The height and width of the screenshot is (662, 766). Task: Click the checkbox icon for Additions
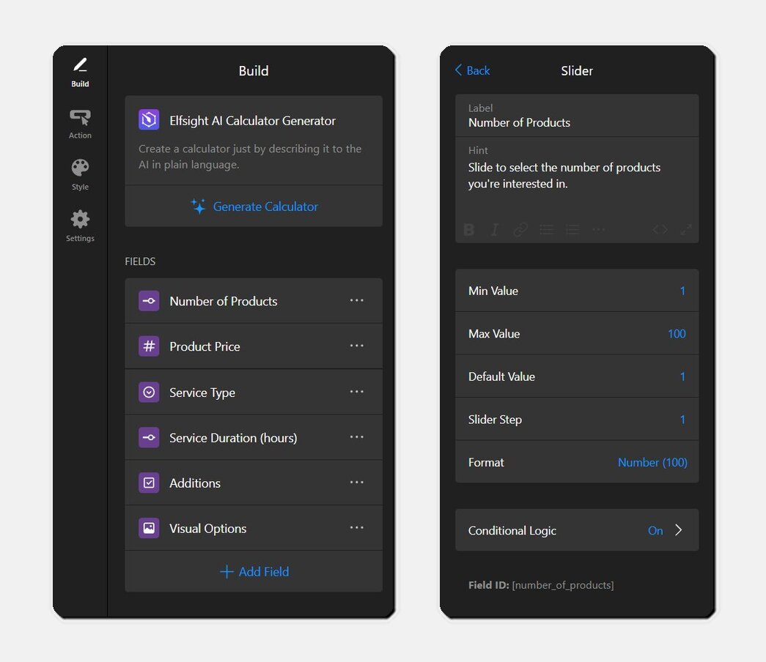pos(149,483)
